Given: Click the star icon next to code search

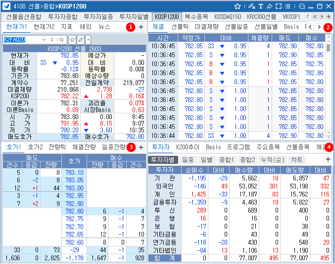Looking at the screenshot, I should (72, 39).
